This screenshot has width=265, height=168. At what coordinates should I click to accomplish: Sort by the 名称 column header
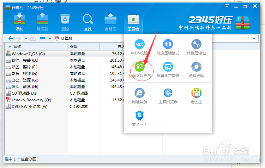[x=36, y=47]
